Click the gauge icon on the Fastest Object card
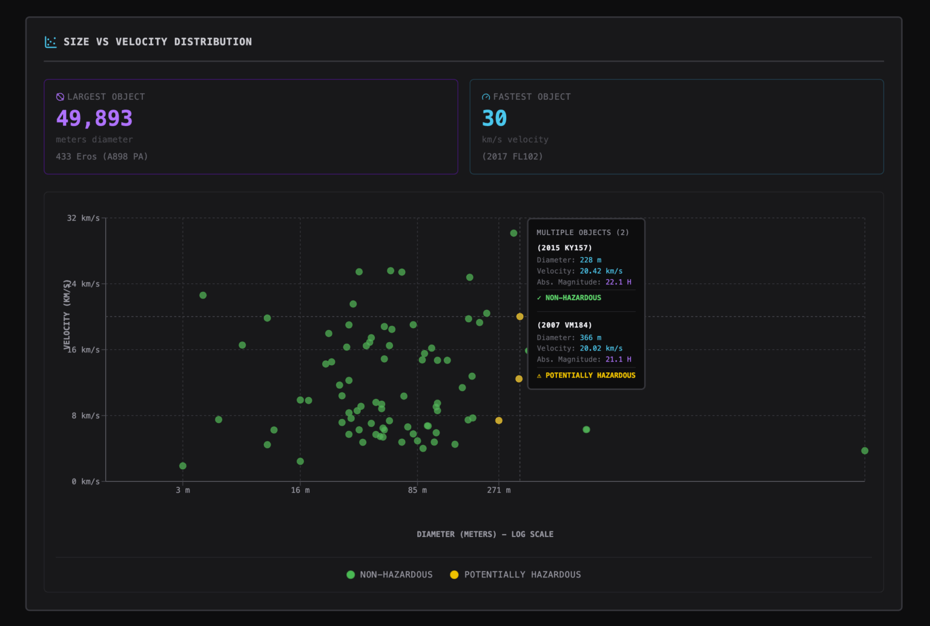Image resolution: width=930 pixels, height=626 pixels. coord(486,96)
